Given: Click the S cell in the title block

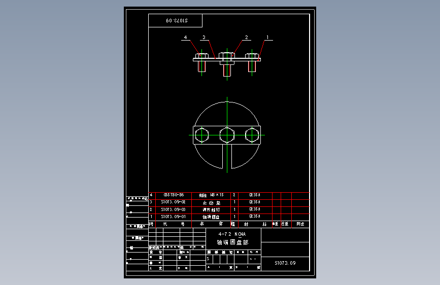Looking at the screenshot, I should coord(208,259).
